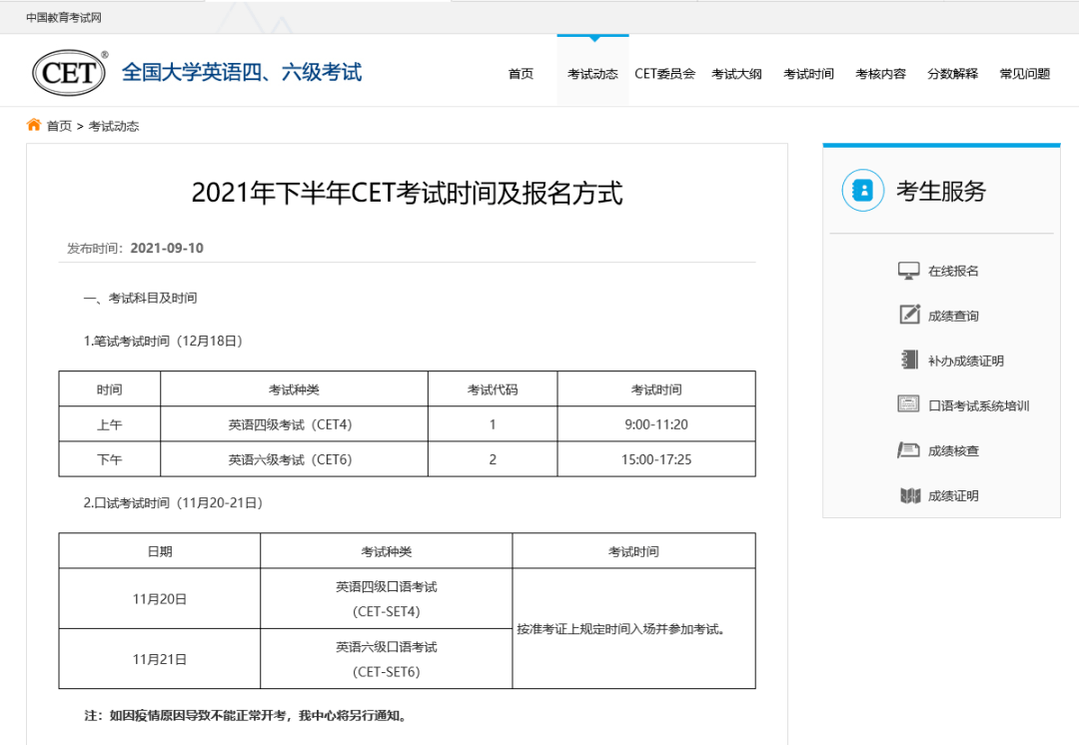Image resolution: width=1079 pixels, height=745 pixels.
Task: Open the 成绩查询 service link
Action: (x=953, y=316)
